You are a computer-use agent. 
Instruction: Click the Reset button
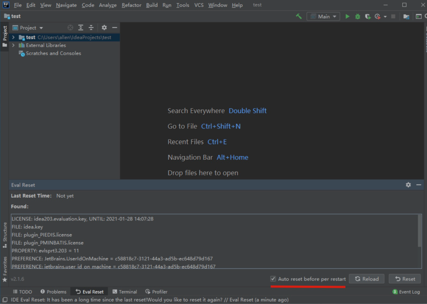point(405,279)
